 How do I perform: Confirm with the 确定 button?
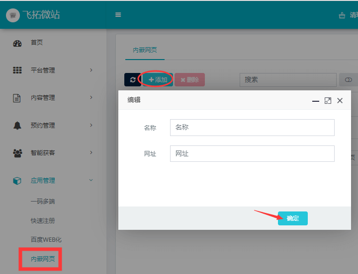point(293,218)
